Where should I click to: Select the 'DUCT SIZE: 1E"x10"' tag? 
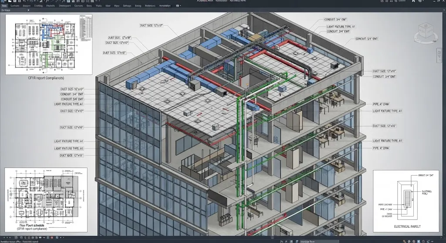[x=72, y=89]
